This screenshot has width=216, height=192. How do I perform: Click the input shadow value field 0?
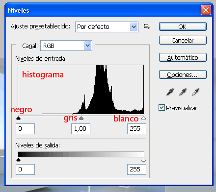(x=25, y=129)
